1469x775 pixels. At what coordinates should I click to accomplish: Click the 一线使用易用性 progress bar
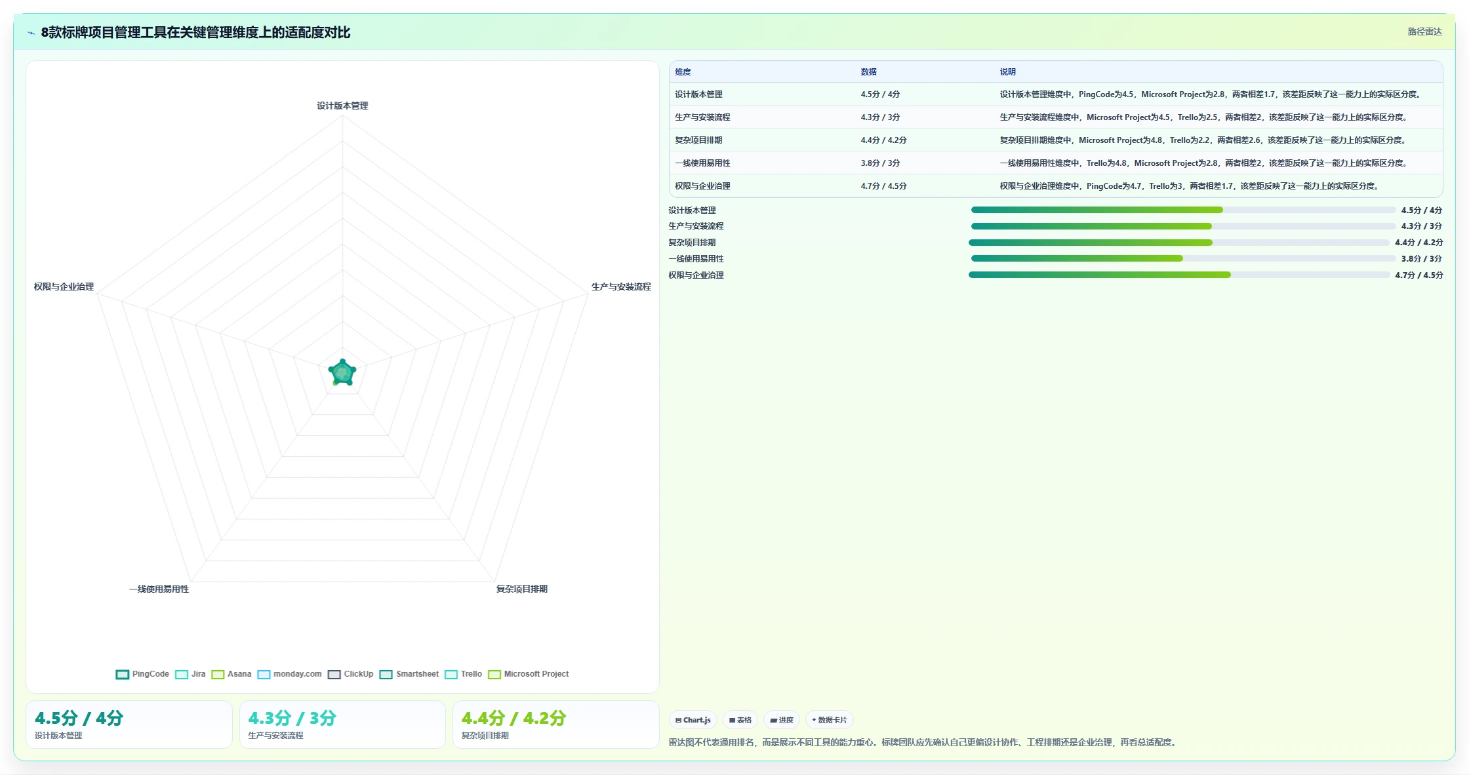1183,258
